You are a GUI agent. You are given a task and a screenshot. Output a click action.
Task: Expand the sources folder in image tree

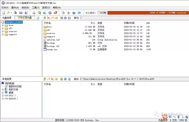pos(3,31)
